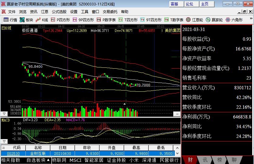This screenshot has width=254, height=164.
Task: Click the 论坛 forum button
Action: [191, 4]
